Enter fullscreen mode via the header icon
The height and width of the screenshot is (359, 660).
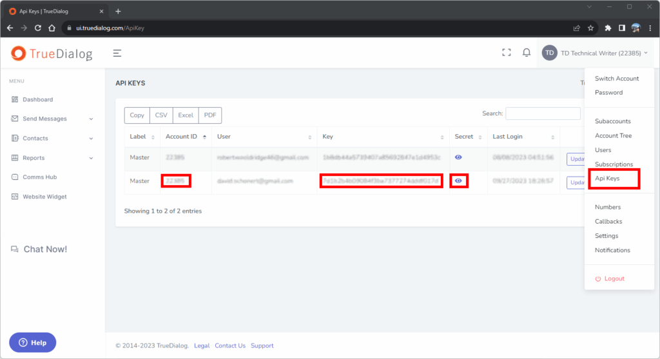(x=507, y=53)
